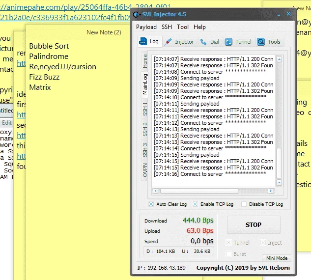Minimize the SVL Injector window

[279, 14]
